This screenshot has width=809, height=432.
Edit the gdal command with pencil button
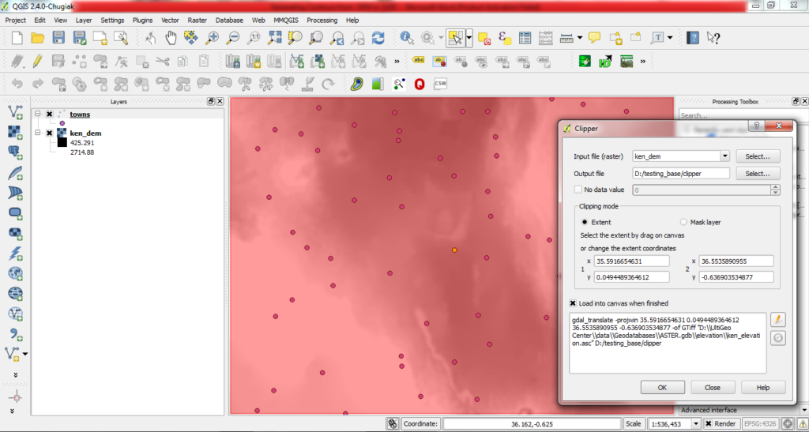click(x=778, y=320)
